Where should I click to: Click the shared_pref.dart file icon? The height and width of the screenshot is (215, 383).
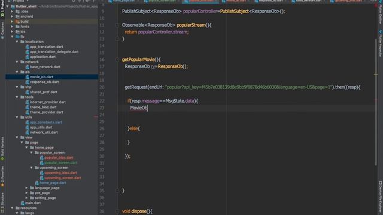pos(27,92)
